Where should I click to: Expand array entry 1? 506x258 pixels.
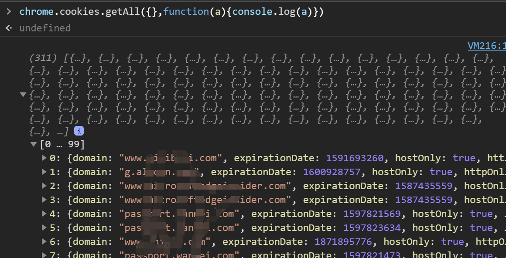44,172
